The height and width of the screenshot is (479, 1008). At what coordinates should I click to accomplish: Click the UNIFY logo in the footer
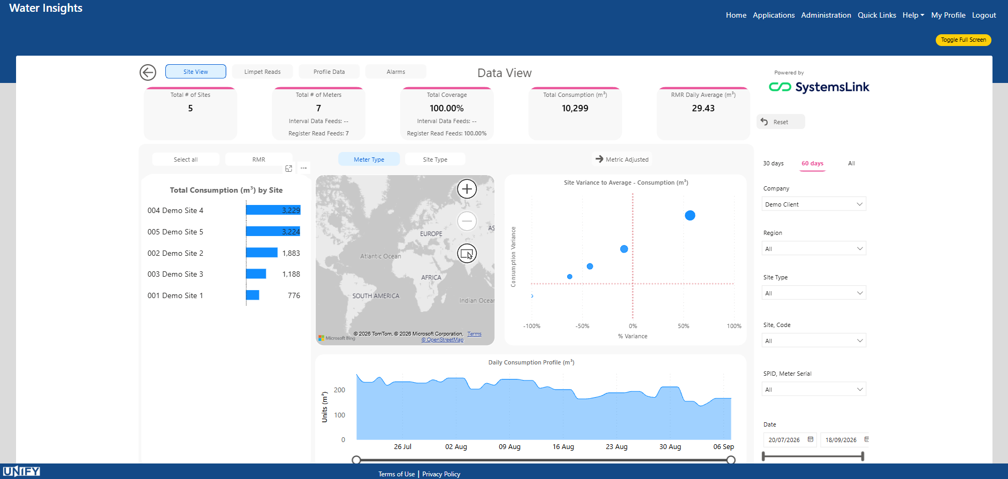point(21,472)
